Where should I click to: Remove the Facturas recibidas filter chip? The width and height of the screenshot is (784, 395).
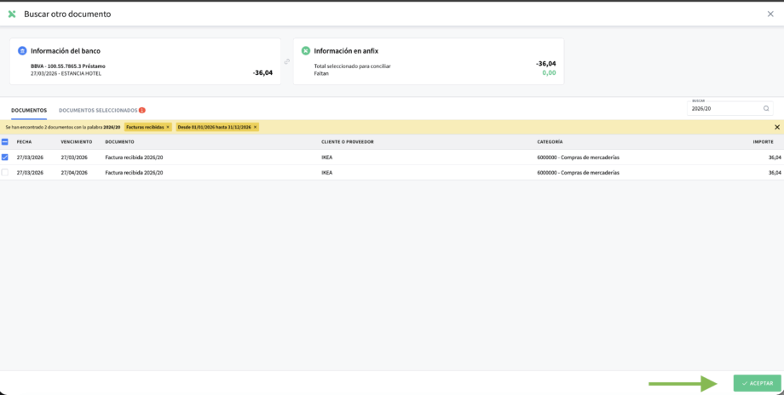tap(168, 127)
